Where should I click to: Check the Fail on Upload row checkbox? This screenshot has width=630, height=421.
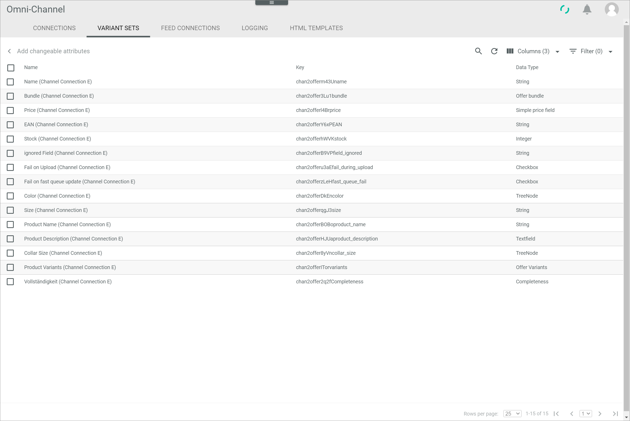(x=10, y=167)
